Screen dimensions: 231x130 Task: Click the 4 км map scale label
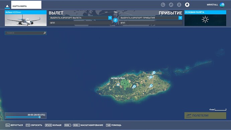point(212,110)
